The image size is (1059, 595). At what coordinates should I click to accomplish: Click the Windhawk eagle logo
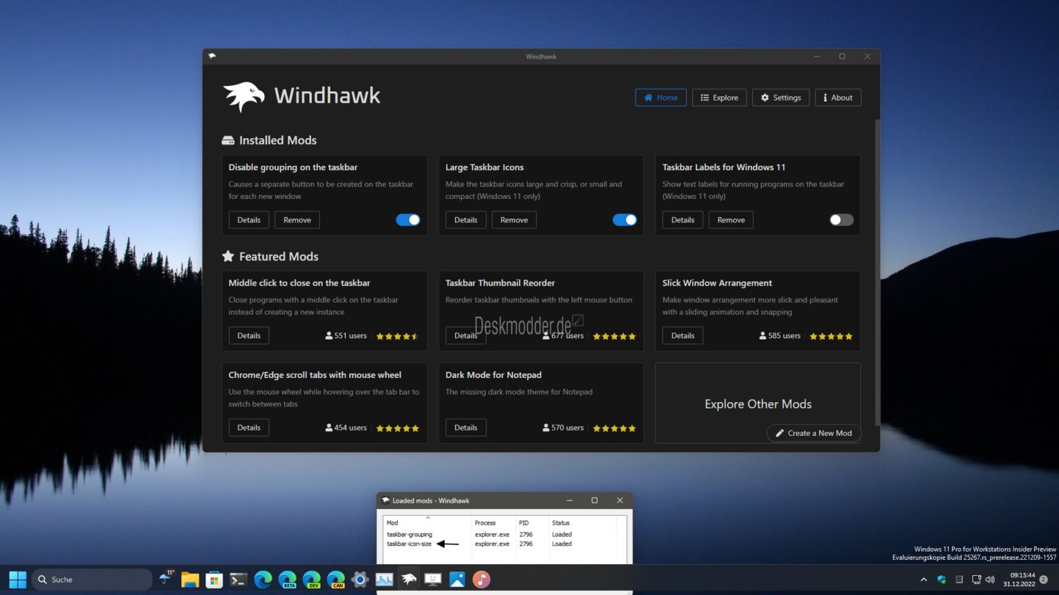tap(243, 96)
